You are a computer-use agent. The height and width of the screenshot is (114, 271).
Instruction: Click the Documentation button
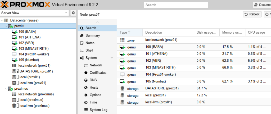(262, 5)
